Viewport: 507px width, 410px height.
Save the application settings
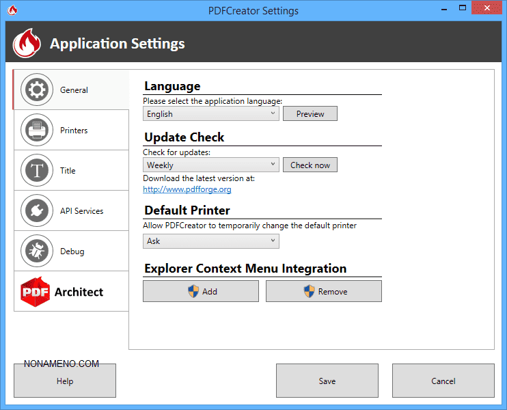tap(327, 381)
